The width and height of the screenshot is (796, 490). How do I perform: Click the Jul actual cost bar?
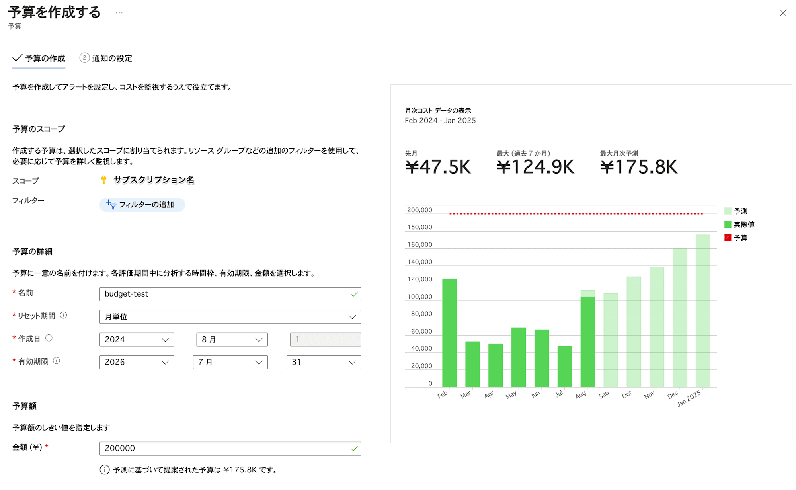pyautogui.click(x=565, y=367)
